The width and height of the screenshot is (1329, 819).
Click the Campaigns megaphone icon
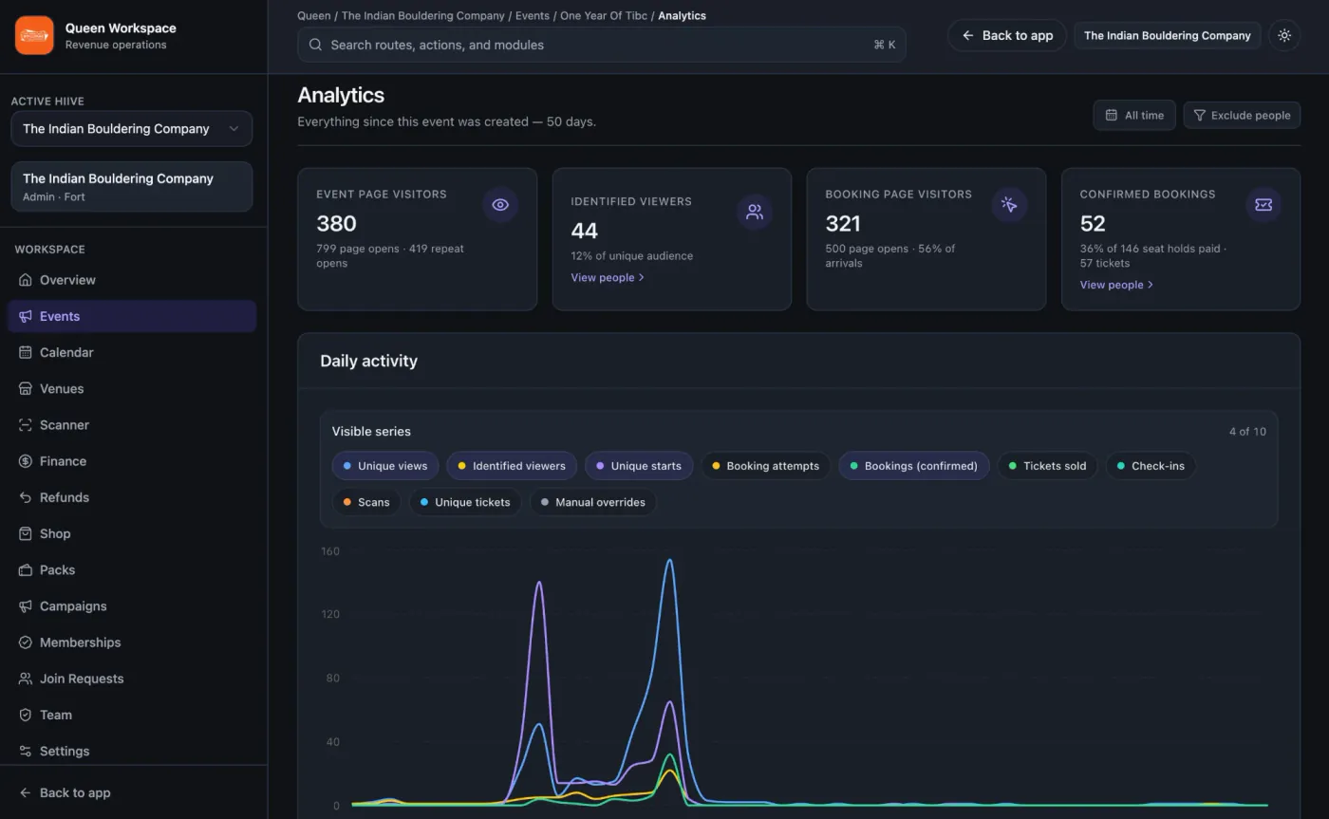click(x=26, y=605)
